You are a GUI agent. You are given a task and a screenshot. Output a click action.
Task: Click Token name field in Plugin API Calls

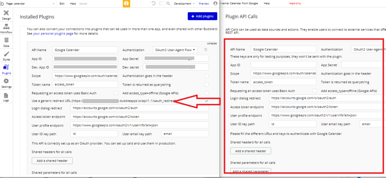click(283, 82)
